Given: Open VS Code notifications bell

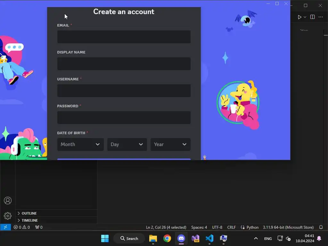Looking at the screenshot, I should click(321, 227).
